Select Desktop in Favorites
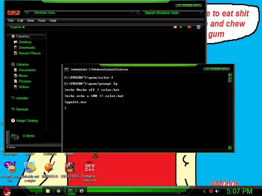 (25, 42)
